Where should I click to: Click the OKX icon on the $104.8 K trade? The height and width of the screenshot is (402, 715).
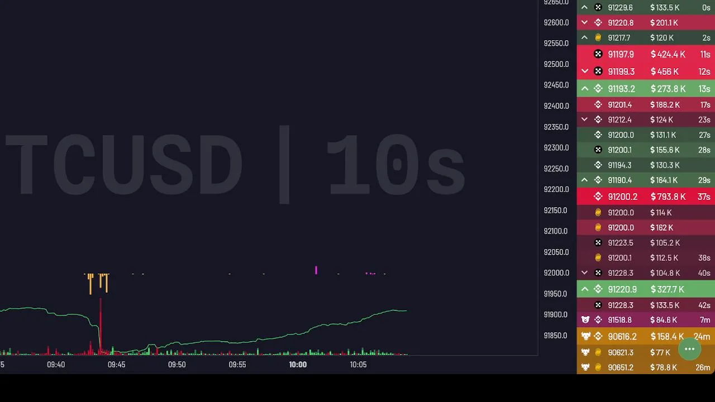598,273
